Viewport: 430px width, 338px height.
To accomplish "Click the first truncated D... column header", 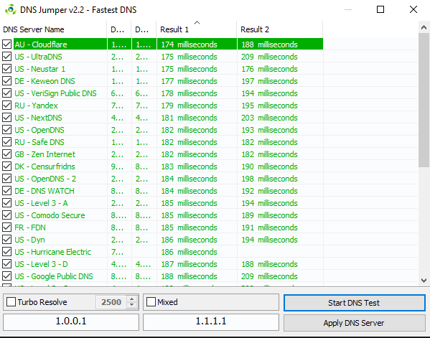I will click(x=119, y=29).
